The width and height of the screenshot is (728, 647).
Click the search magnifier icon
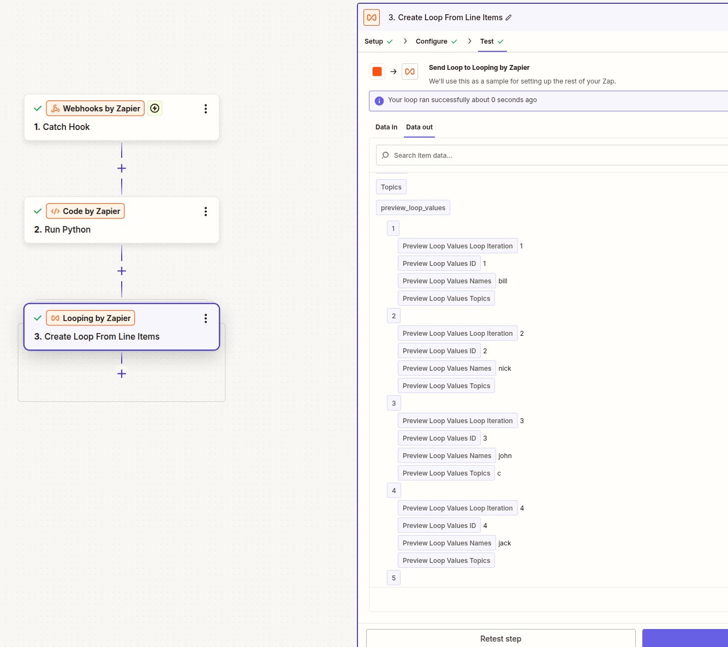[x=385, y=155]
